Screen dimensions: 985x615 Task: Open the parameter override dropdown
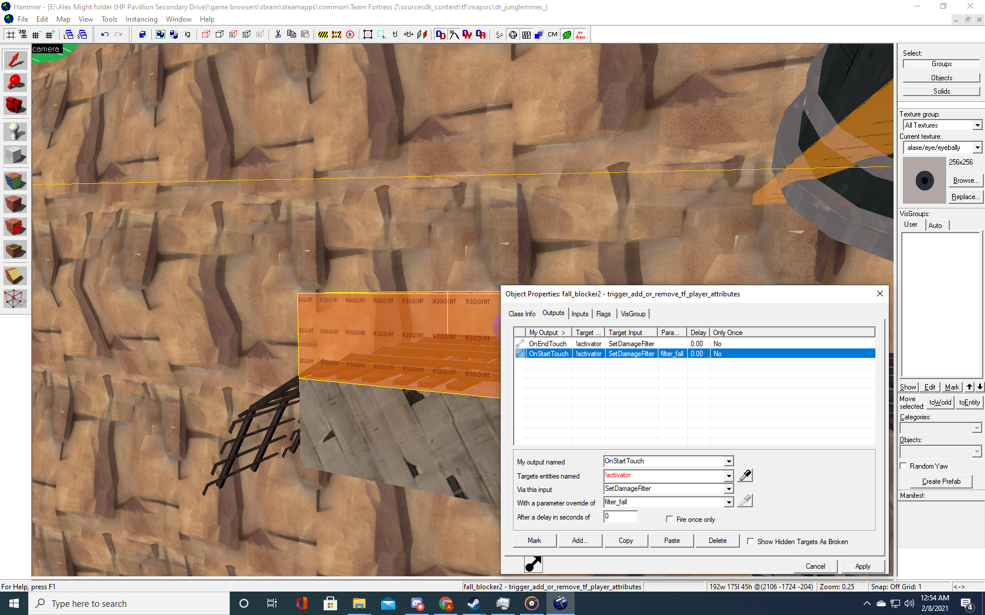pyautogui.click(x=729, y=503)
